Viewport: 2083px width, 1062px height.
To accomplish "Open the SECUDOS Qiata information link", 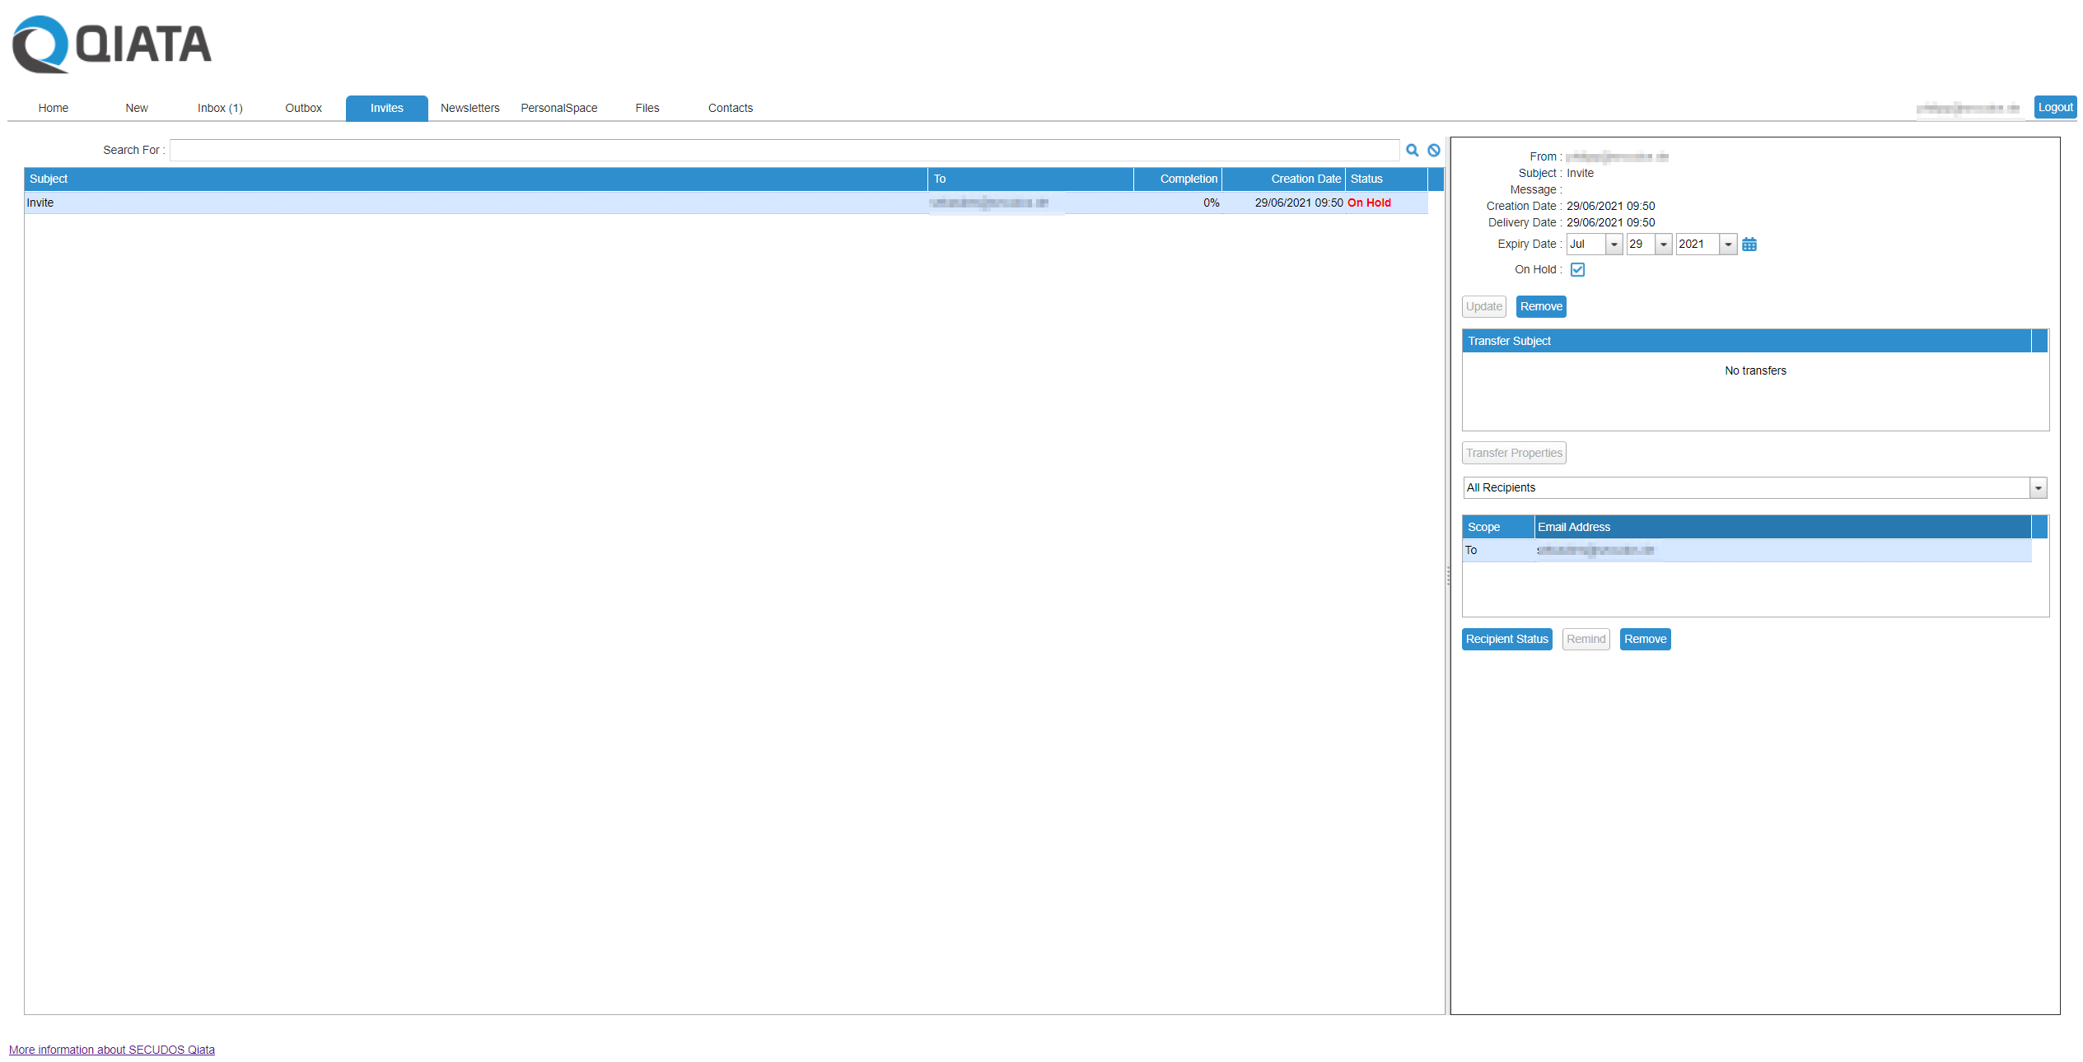I will click(112, 1050).
